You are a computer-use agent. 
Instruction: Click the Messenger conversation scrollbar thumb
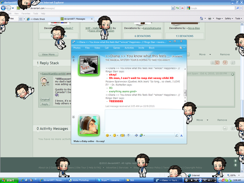185,93
